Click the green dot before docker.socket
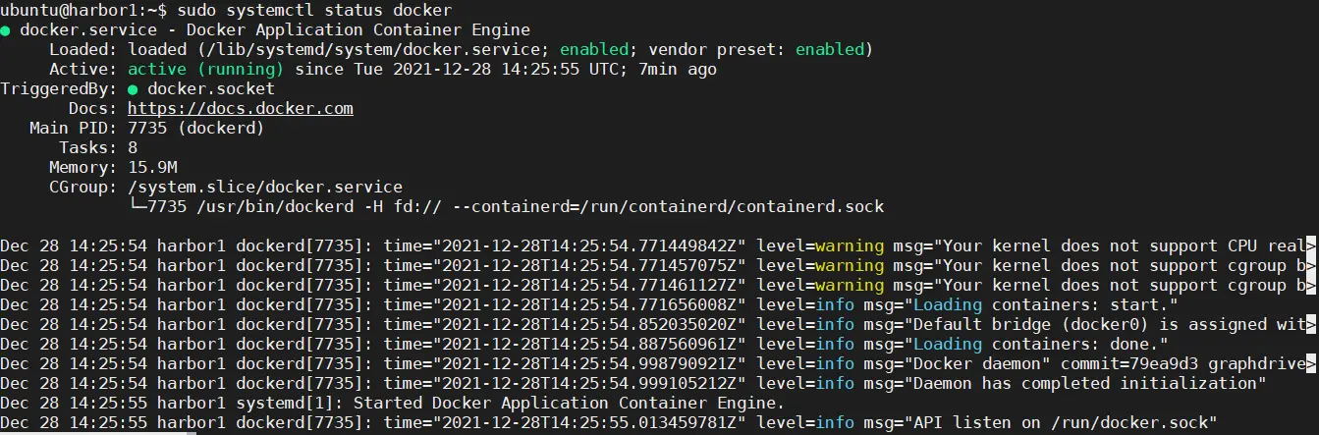The height and width of the screenshot is (435, 1319). pyautogui.click(x=133, y=89)
